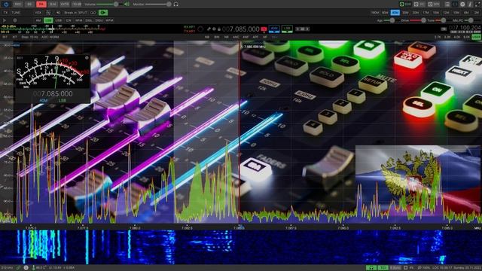Click the green arrow icon button
This screenshot has height=271, width=482.
click(x=103, y=13)
